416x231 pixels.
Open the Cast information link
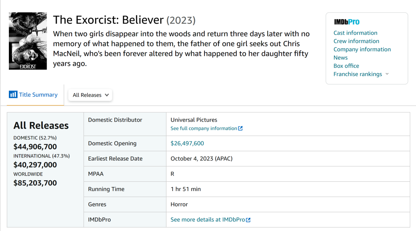[x=355, y=33]
